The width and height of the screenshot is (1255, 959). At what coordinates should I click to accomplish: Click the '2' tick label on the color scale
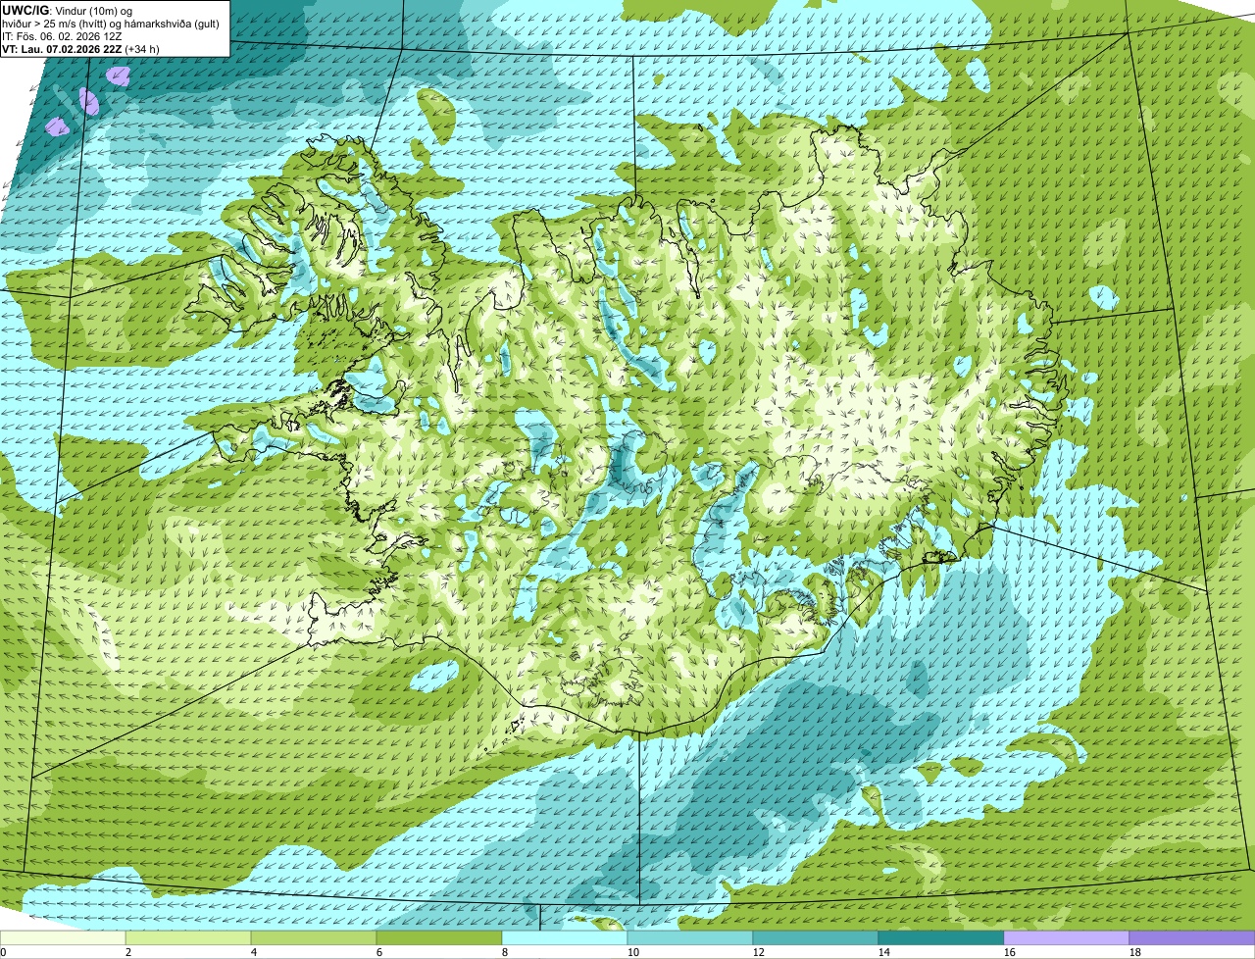click(128, 952)
